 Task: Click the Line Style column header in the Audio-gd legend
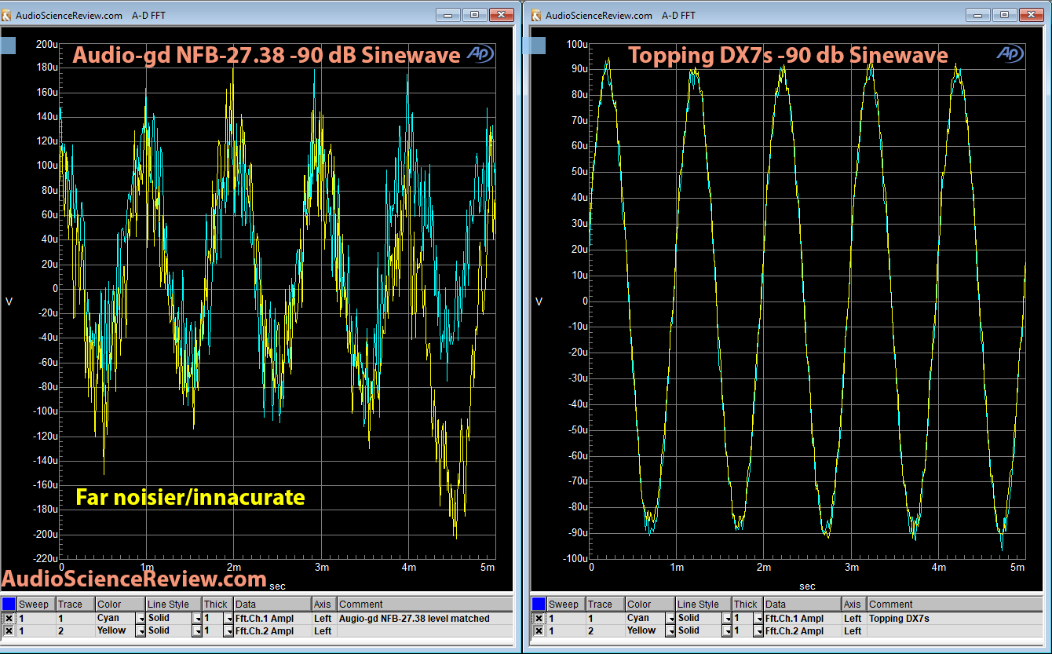click(x=174, y=605)
